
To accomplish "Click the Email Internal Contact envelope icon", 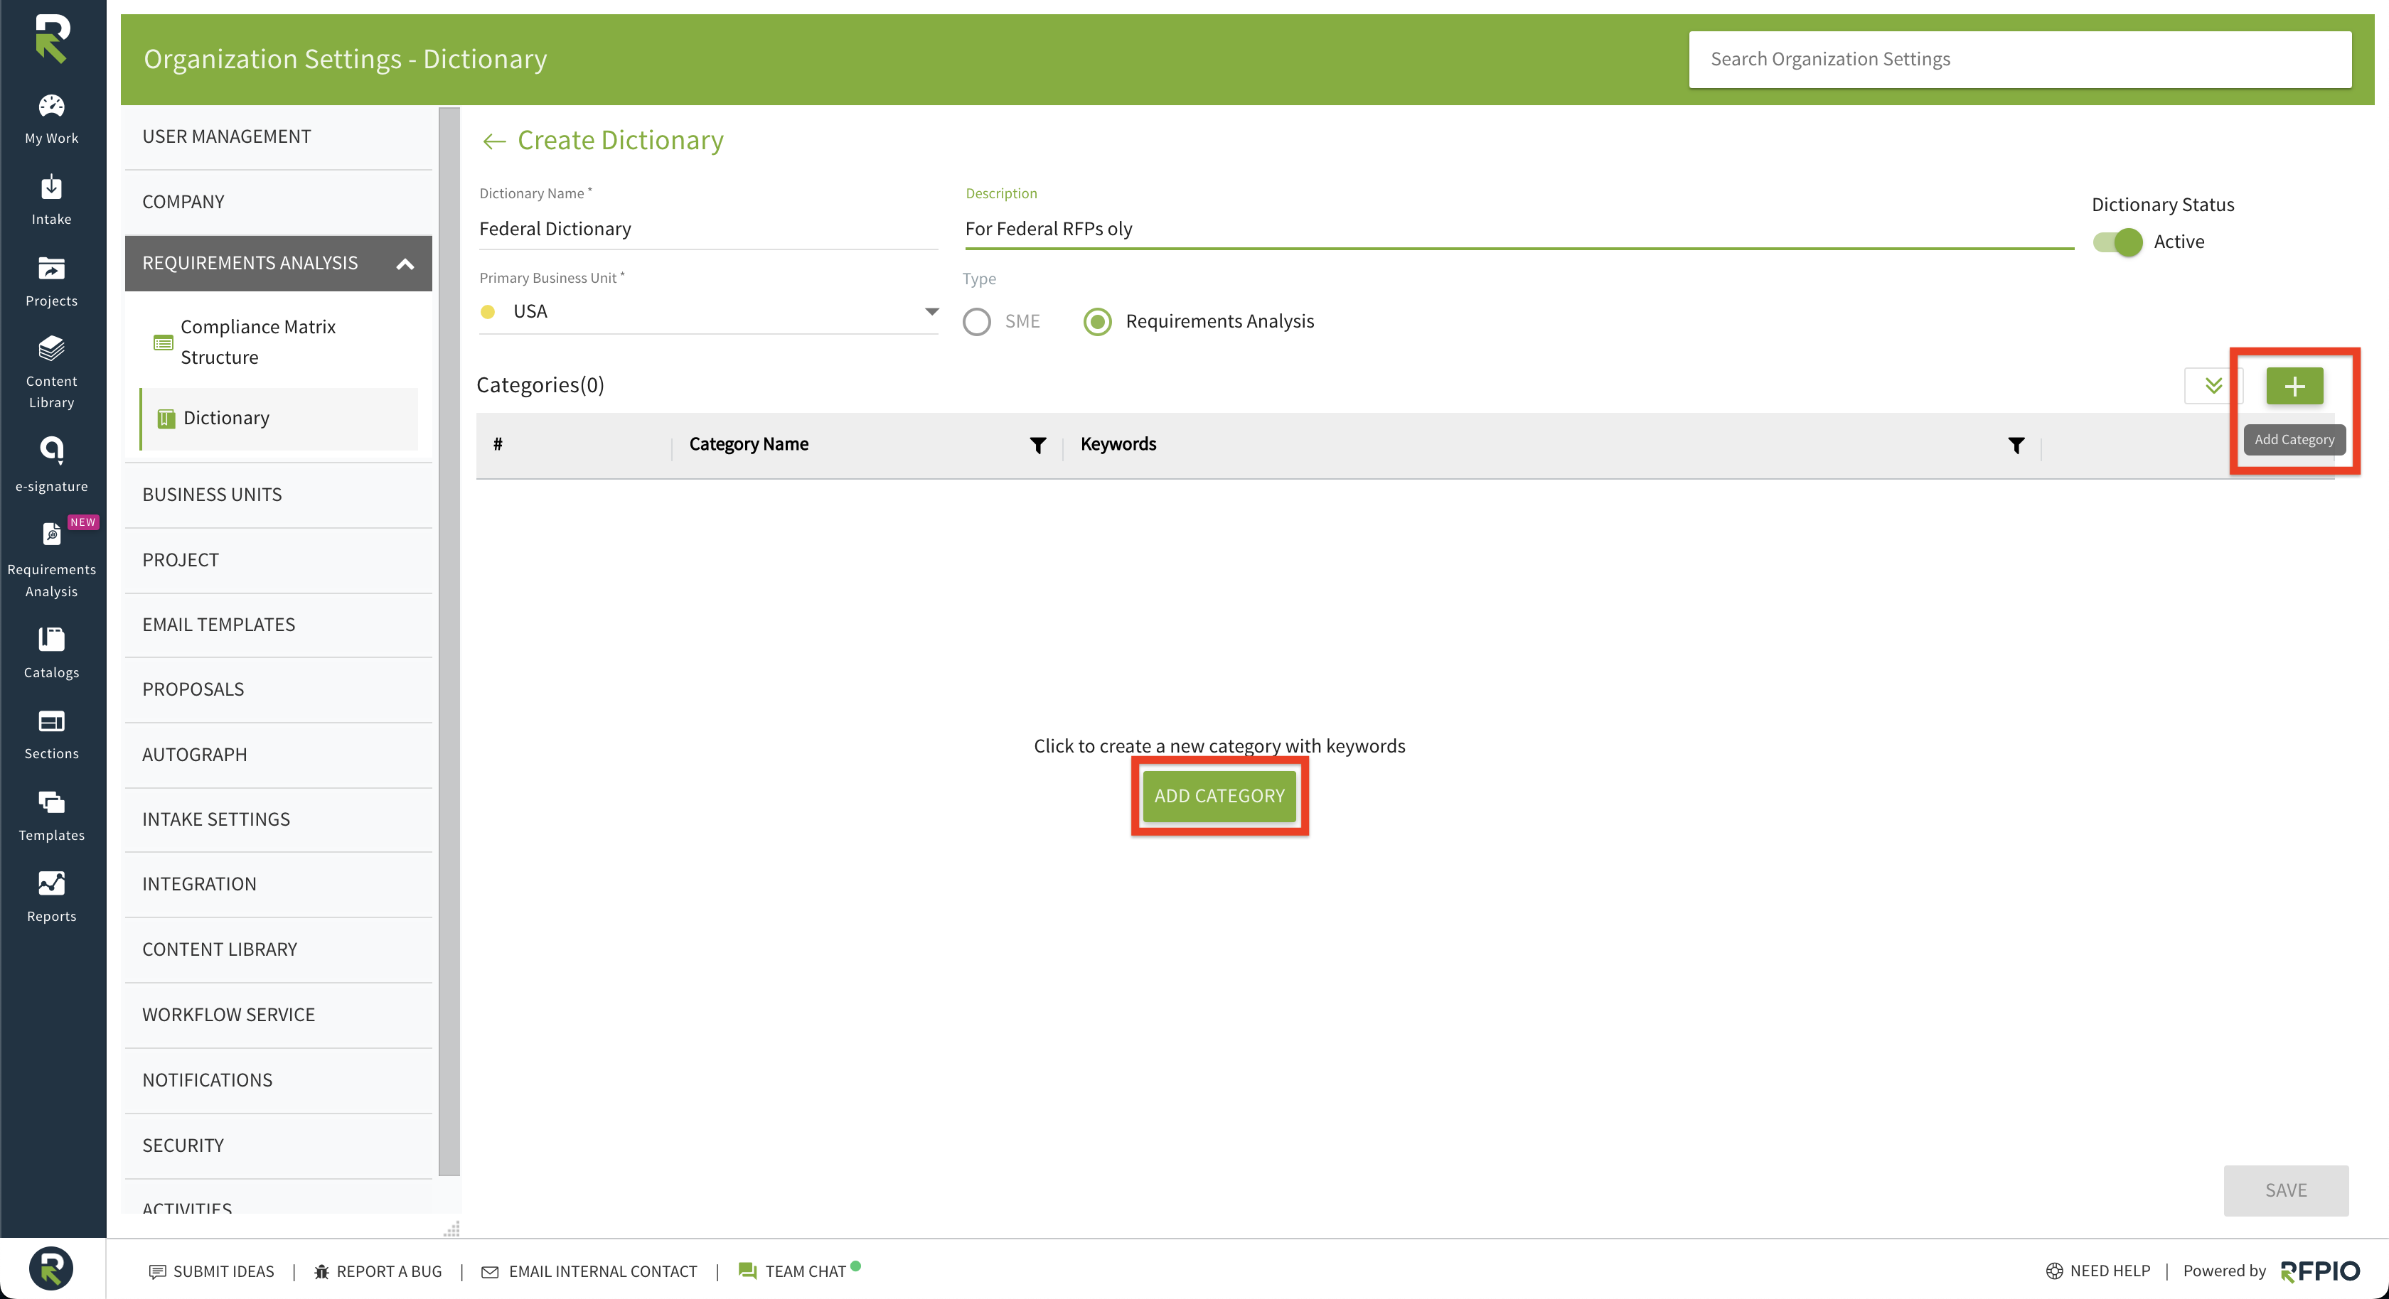I will pos(490,1271).
